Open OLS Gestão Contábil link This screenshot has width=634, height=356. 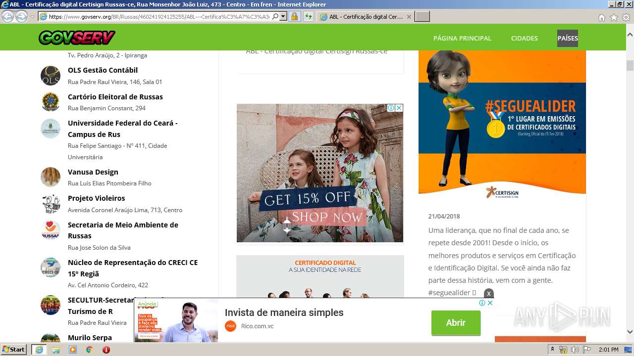point(103,70)
